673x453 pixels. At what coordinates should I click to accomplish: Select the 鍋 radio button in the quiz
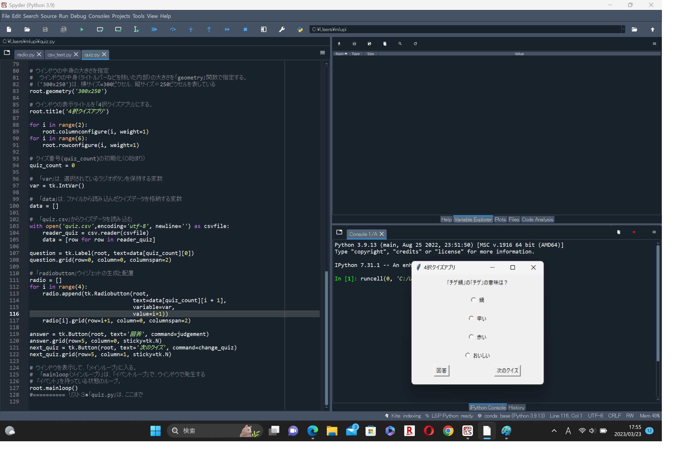[x=473, y=300]
